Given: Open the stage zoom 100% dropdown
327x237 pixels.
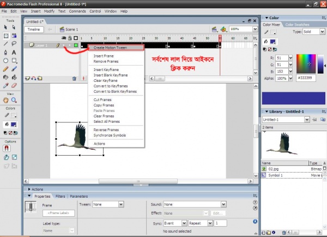Looking at the screenshot, I should pyautogui.click(x=255, y=29).
